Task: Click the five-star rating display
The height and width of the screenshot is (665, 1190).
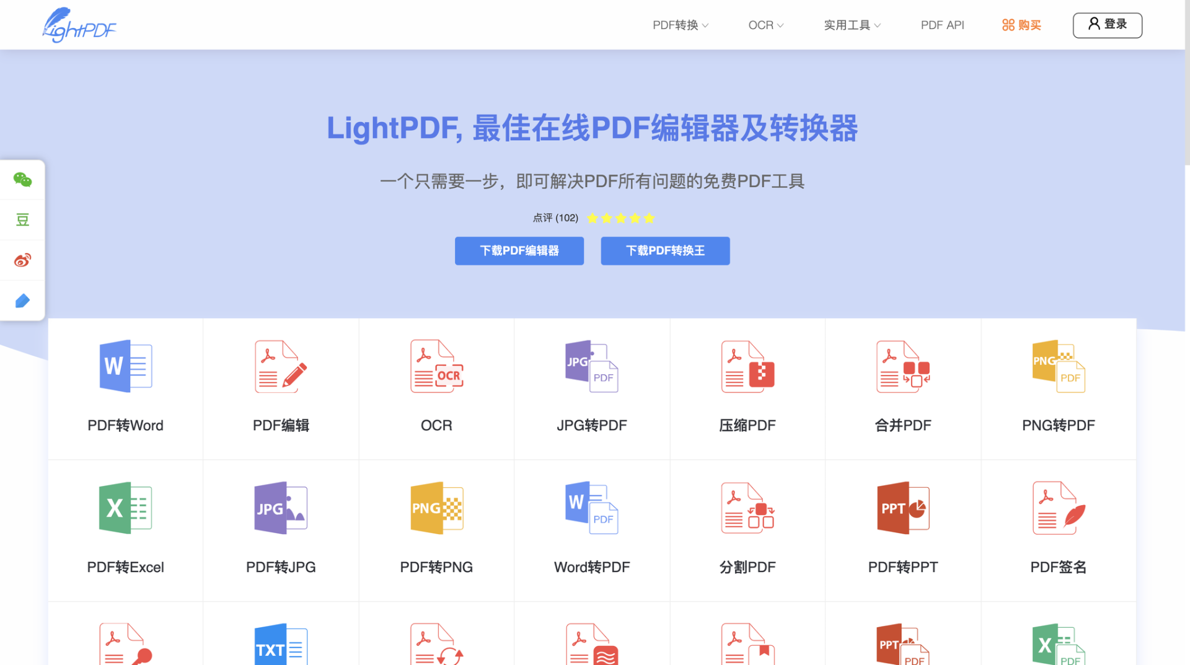Action: [x=620, y=218]
